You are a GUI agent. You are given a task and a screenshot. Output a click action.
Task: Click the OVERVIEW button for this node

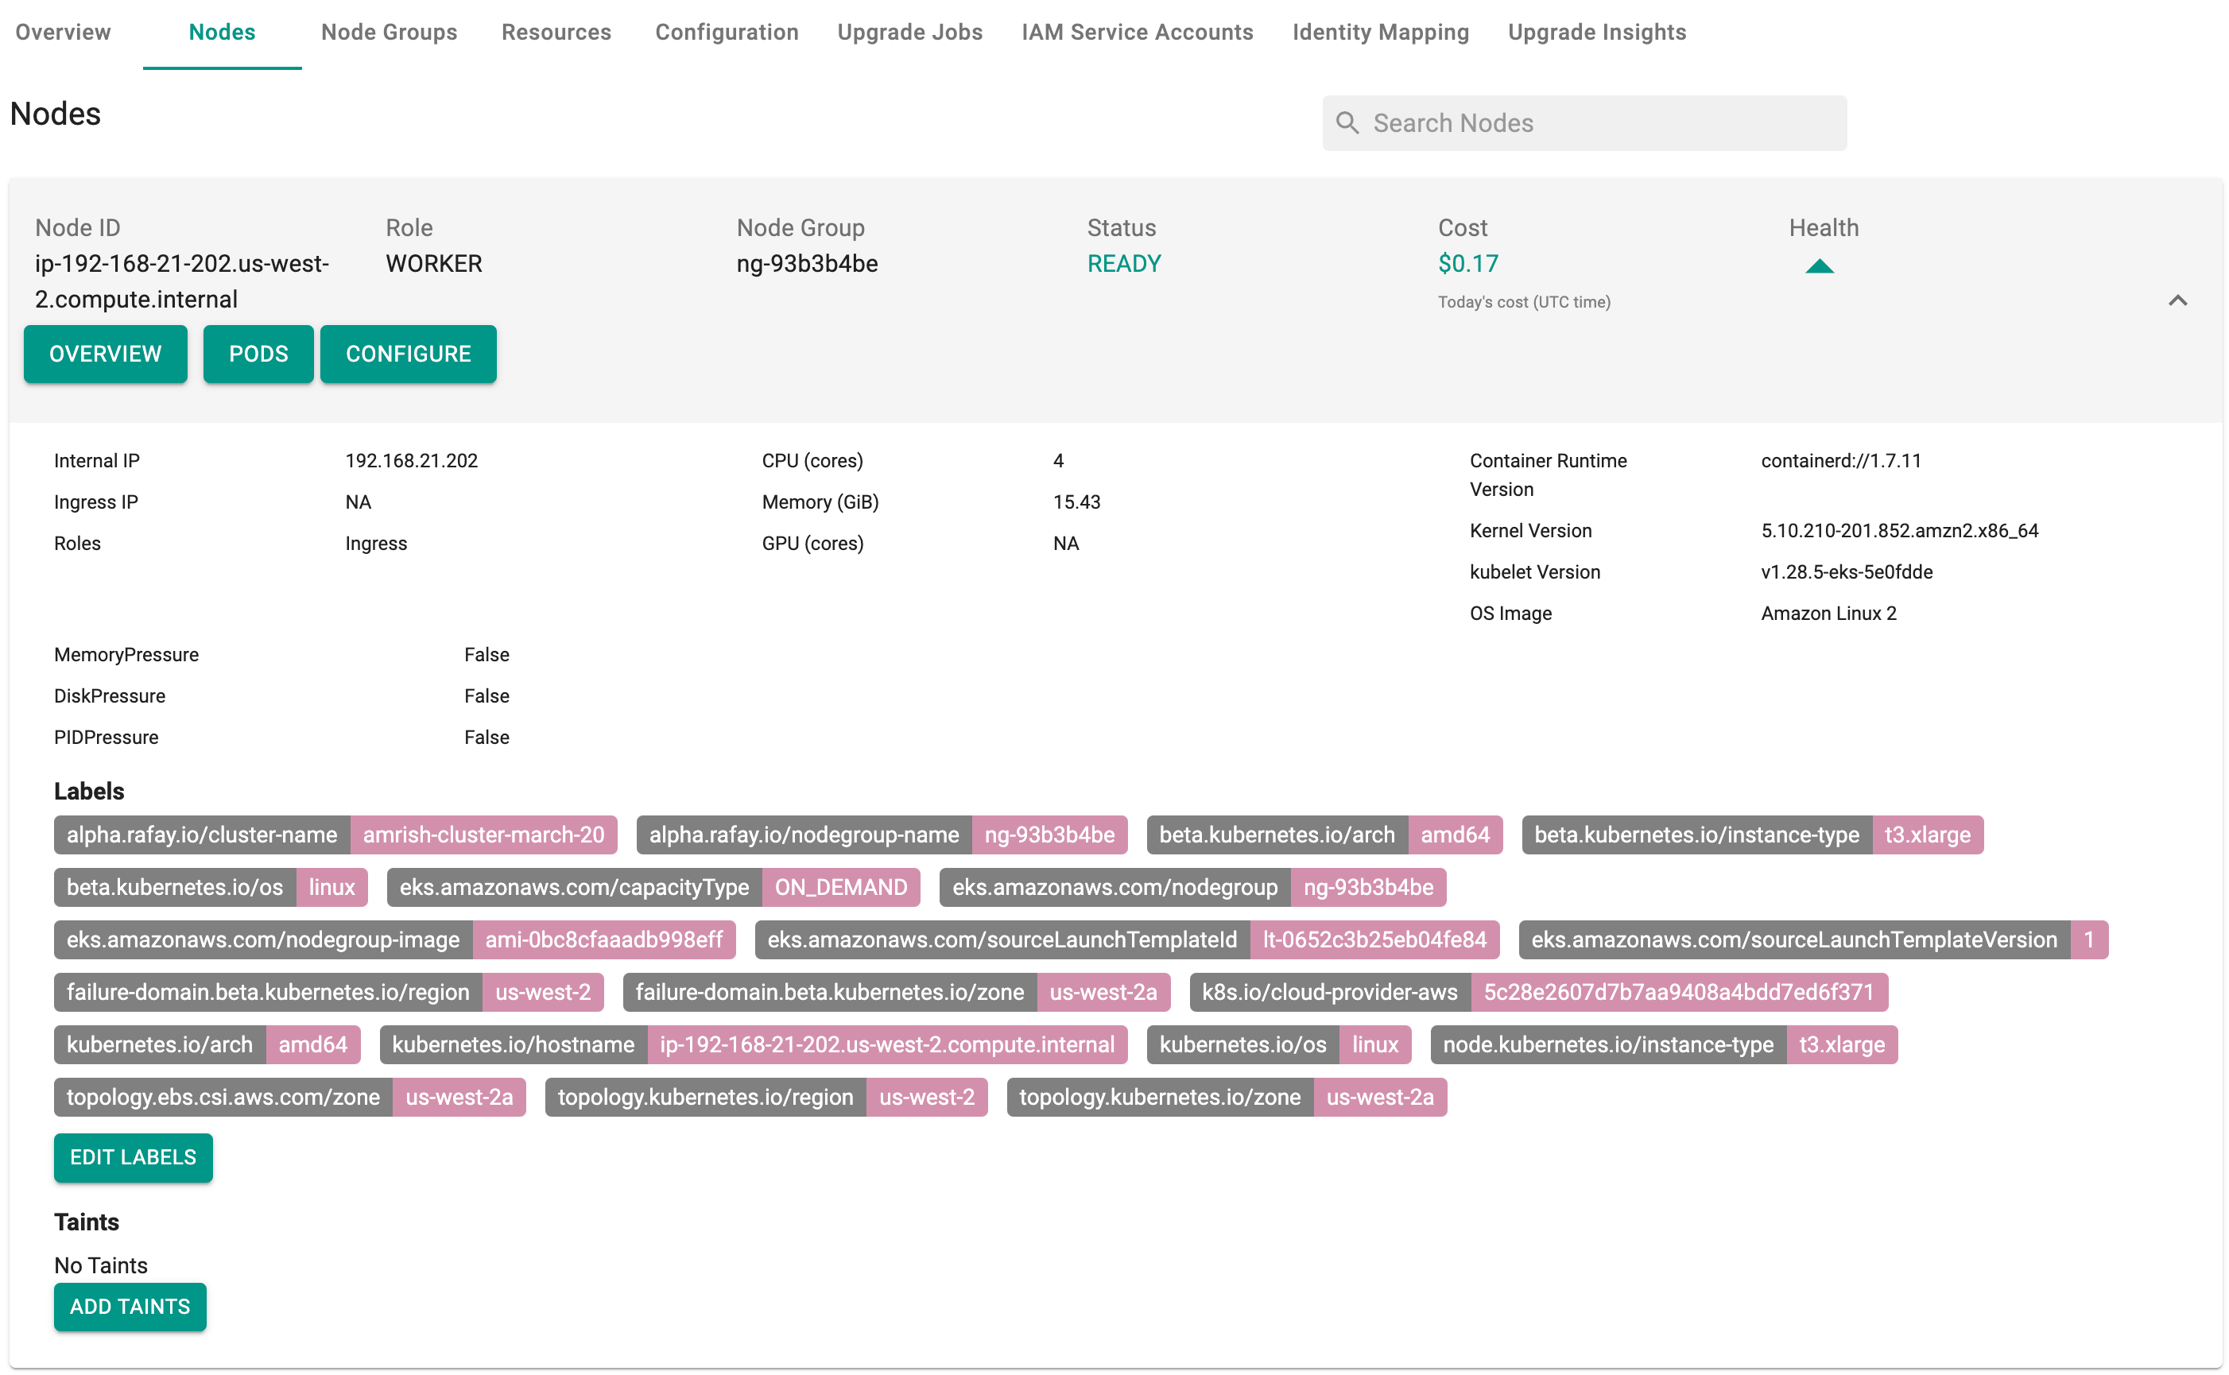click(x=105, y=354)
